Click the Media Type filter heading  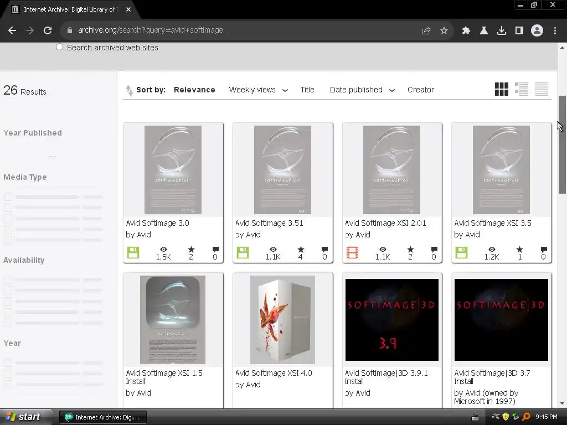point(25,177)
